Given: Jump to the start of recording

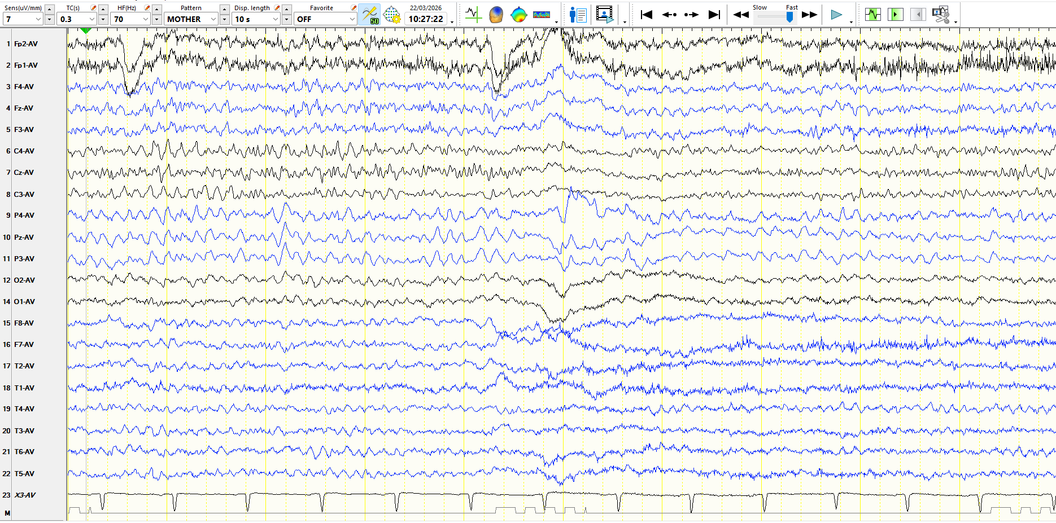Looking at the screenshot, I should click(647, 15).
